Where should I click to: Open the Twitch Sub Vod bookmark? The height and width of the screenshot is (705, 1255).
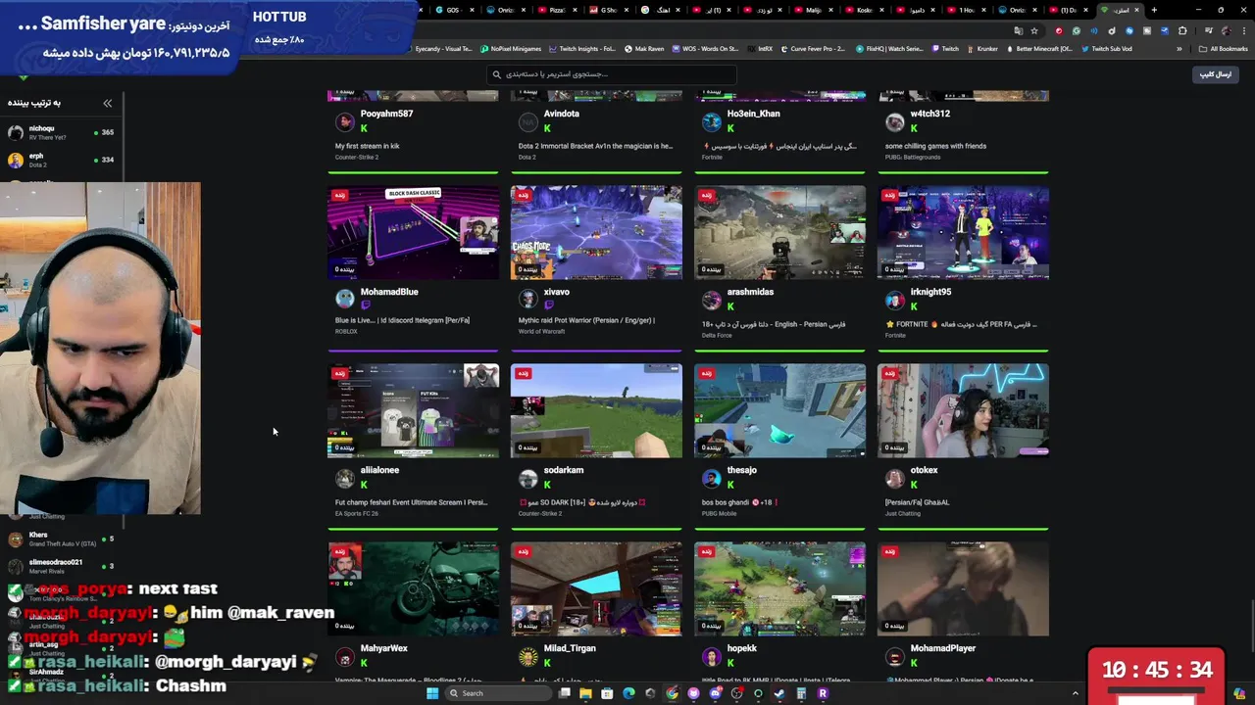tap(1106, 48)
